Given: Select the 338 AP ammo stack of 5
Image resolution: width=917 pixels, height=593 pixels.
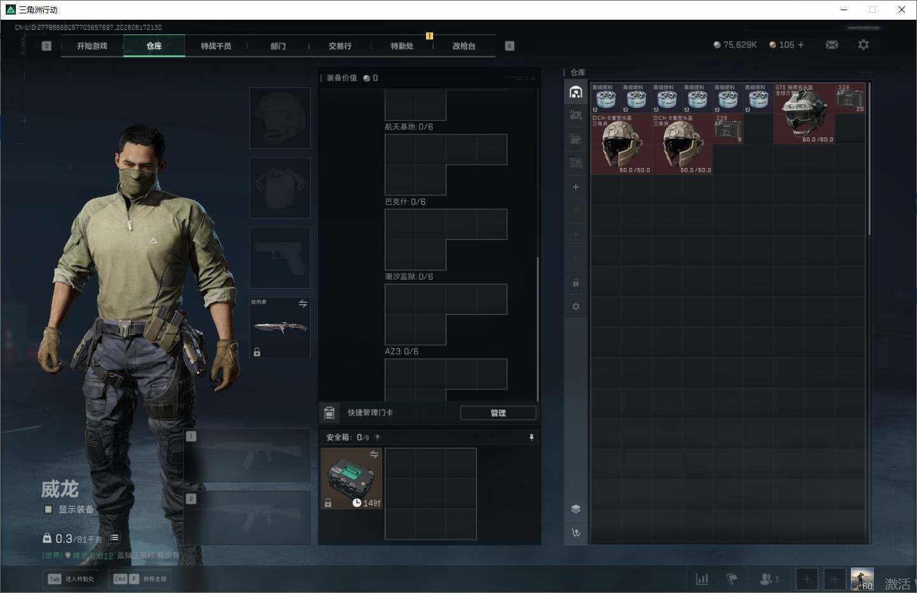Looking at the screenshot, I should pos(728,129).
